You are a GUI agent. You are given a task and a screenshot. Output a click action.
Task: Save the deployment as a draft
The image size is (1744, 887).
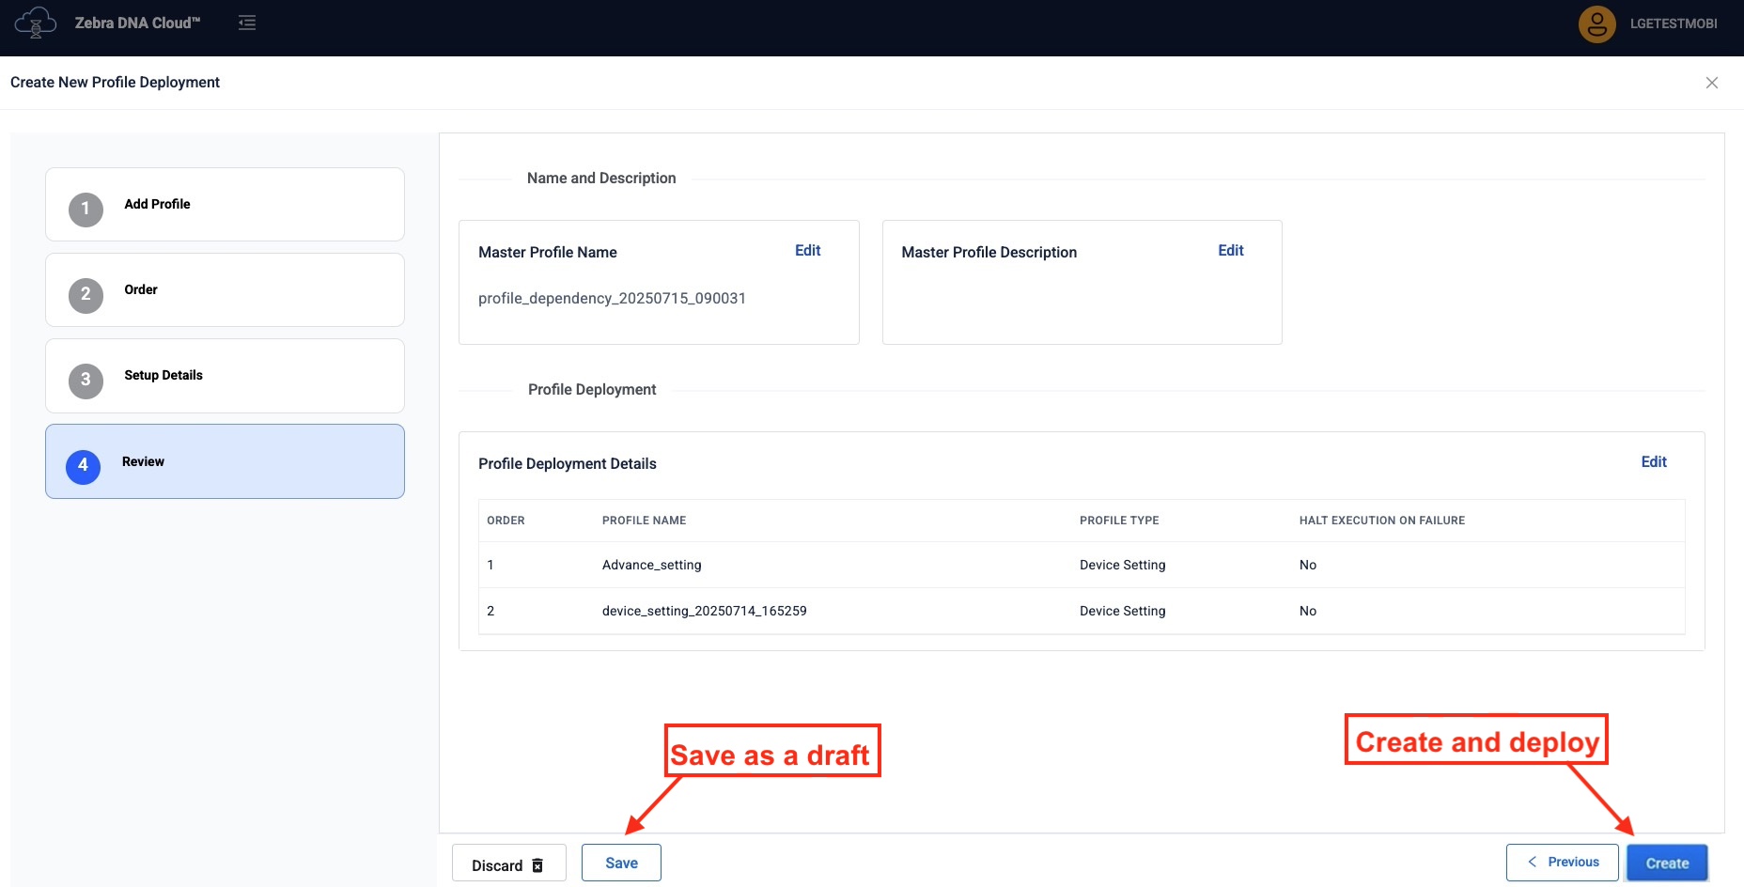point(621,863)
